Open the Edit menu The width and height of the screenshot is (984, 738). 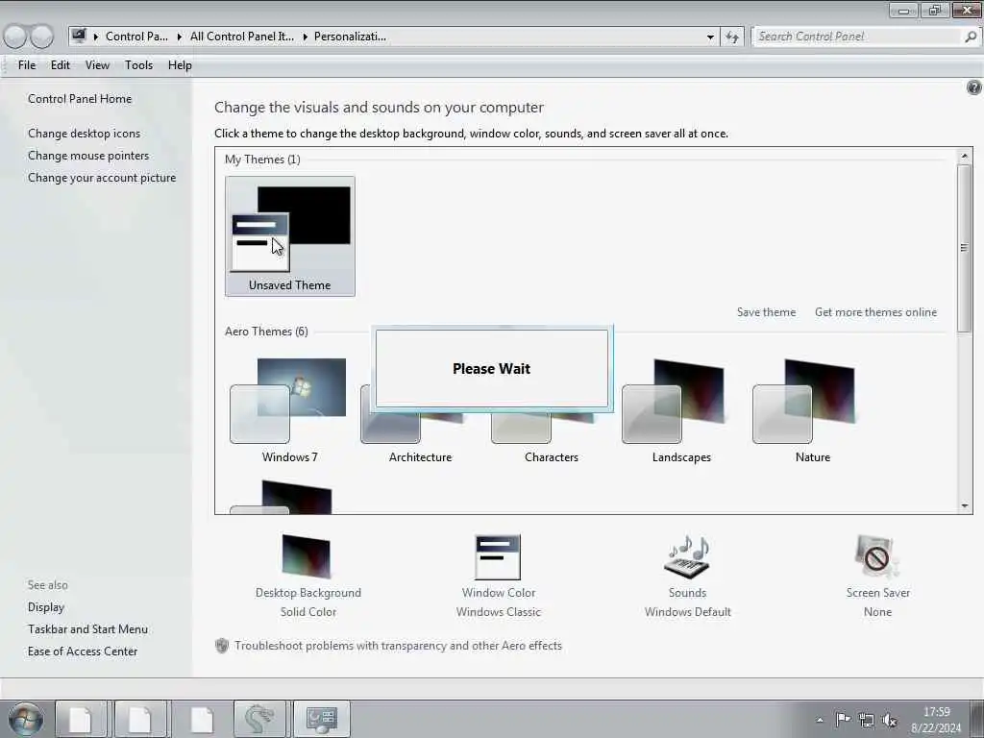click(x=61, y=65)
